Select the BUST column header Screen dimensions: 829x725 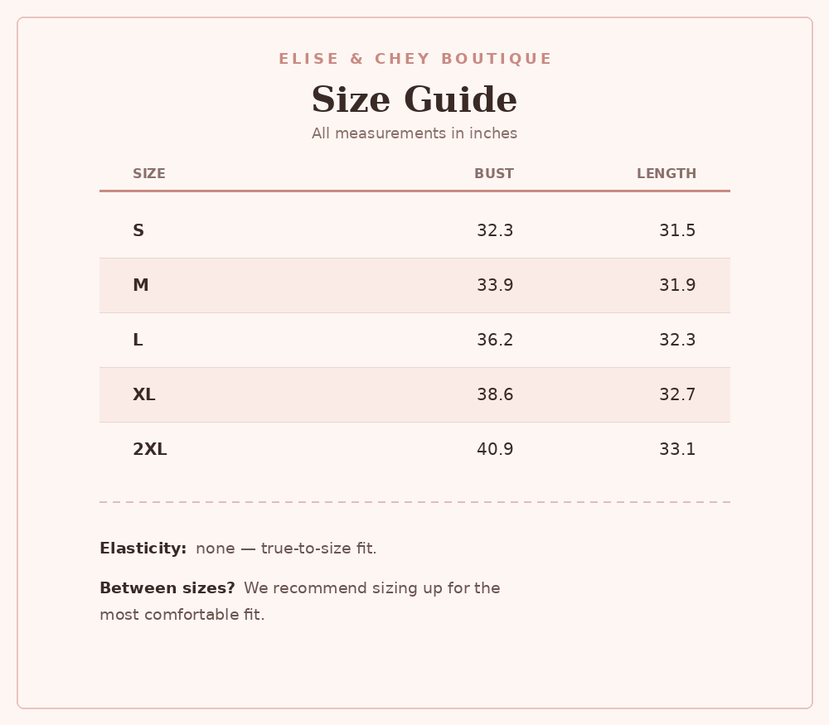point(494,174)
